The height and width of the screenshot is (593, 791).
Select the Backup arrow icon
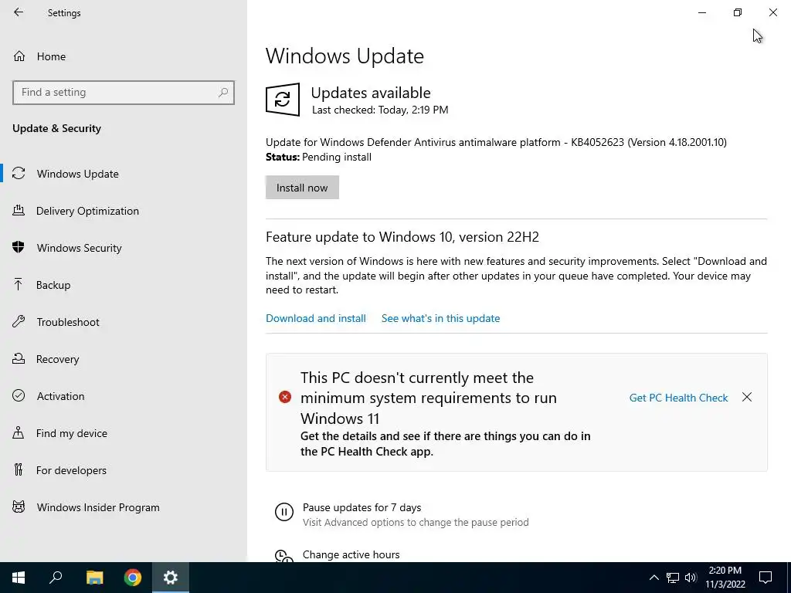(19, 284)
